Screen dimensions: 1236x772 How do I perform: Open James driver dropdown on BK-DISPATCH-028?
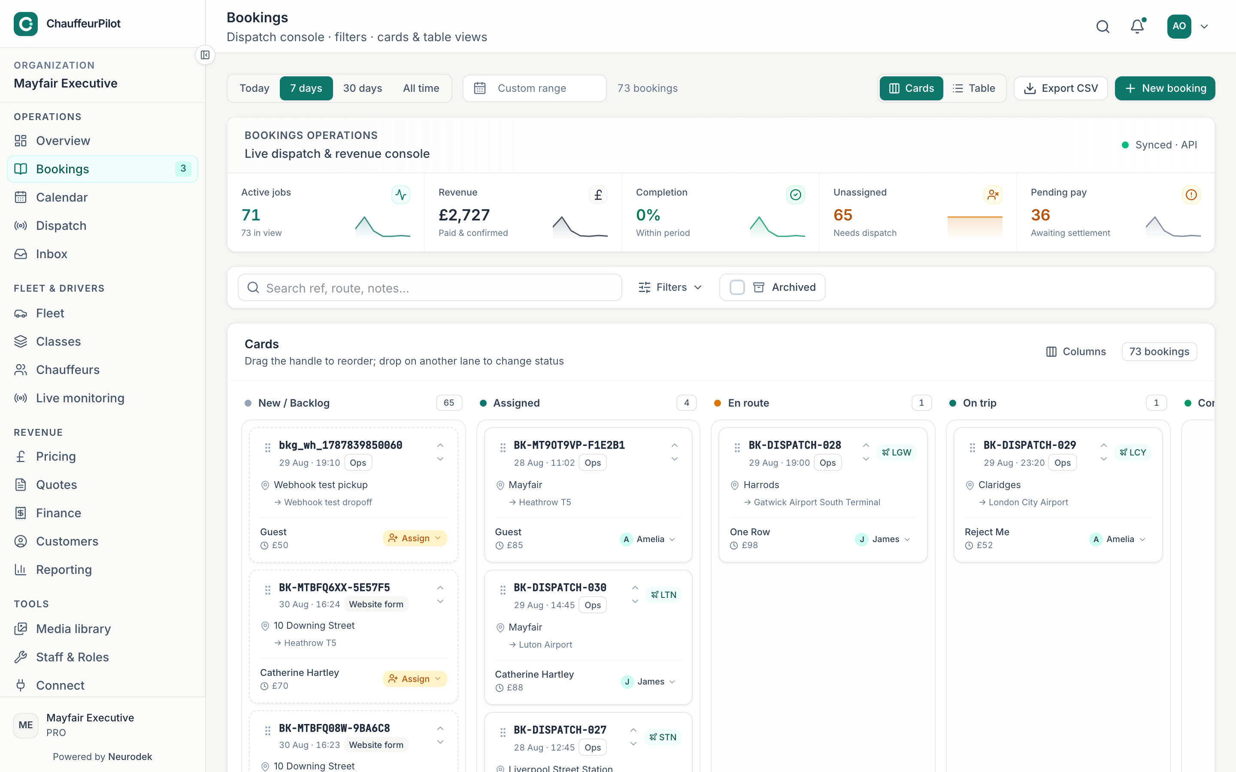click(882, 539)
